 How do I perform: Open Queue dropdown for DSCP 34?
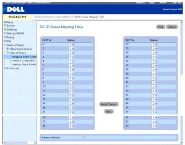coord(155,53)
